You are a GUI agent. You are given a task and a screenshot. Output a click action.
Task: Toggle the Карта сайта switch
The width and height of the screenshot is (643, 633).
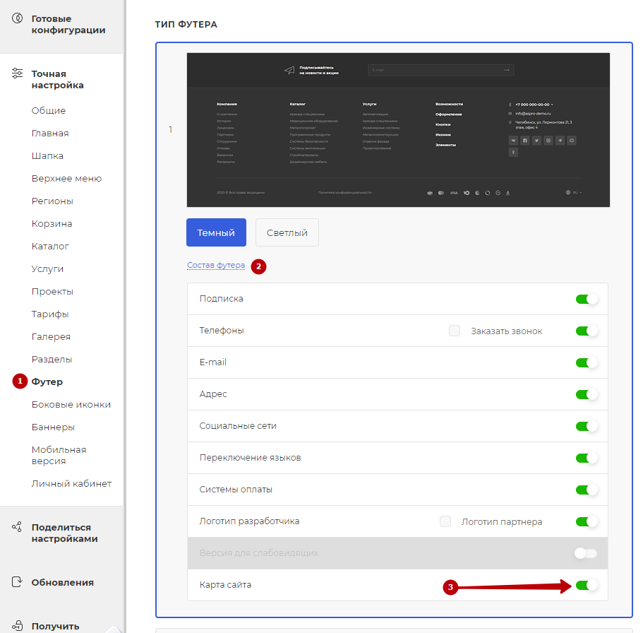pos(587,585)
